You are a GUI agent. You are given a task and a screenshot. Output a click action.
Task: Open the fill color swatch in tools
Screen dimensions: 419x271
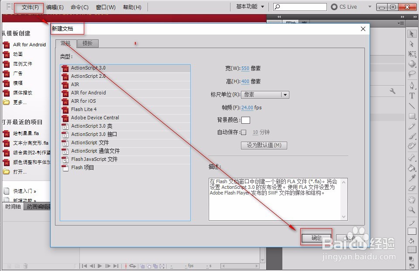point(412,250)
